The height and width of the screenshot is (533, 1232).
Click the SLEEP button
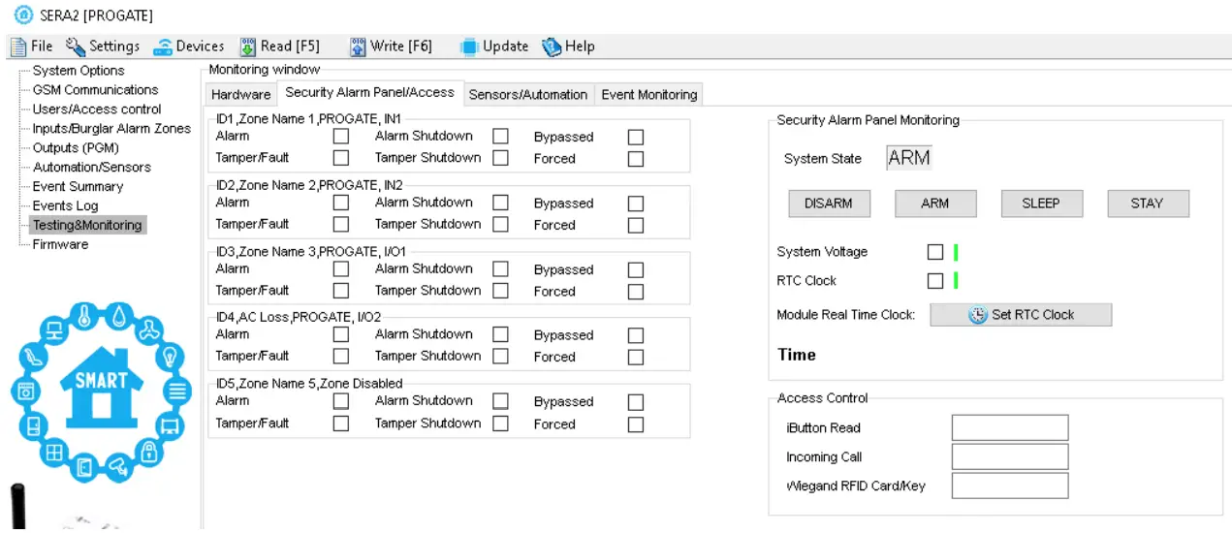(1041, 204)
